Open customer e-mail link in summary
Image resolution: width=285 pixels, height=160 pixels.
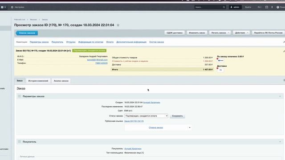pyautogui.click(x=97, y=60)
